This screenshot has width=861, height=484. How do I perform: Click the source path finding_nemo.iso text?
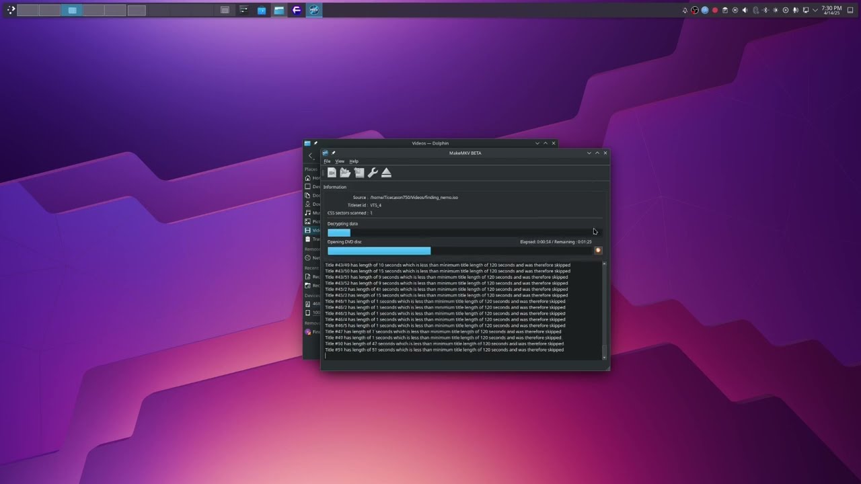coord(414,198)
